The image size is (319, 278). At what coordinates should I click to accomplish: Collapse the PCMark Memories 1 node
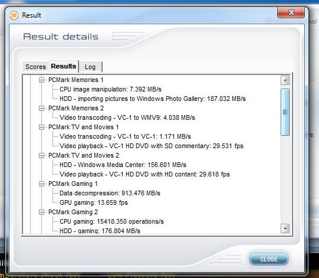(41, 80)
